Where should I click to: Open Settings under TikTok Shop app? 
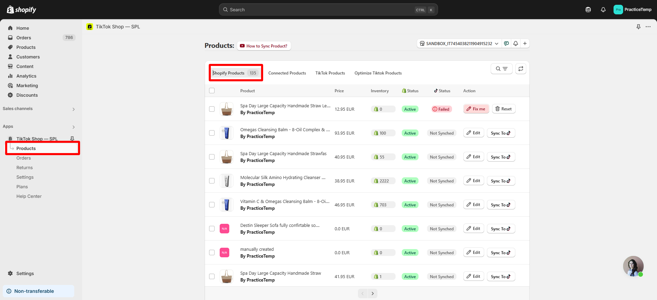point(25,177)
